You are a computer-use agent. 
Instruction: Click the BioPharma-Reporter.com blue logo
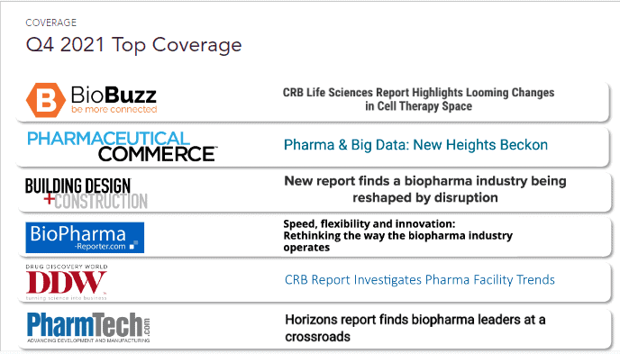85,238
